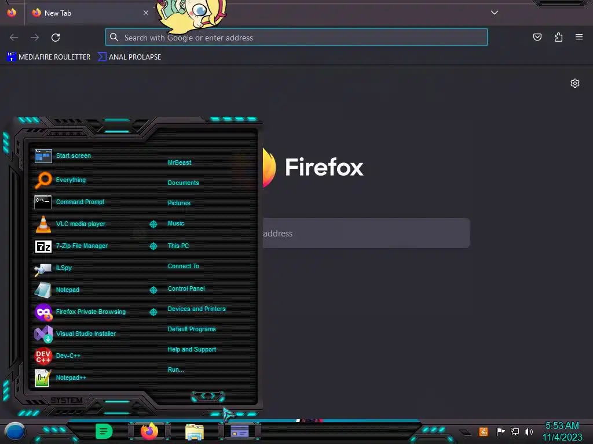Launch Notepad++ from the start menu
Image resolution: width=593 pixels, height=444 pixels.
tap(60, 378)
